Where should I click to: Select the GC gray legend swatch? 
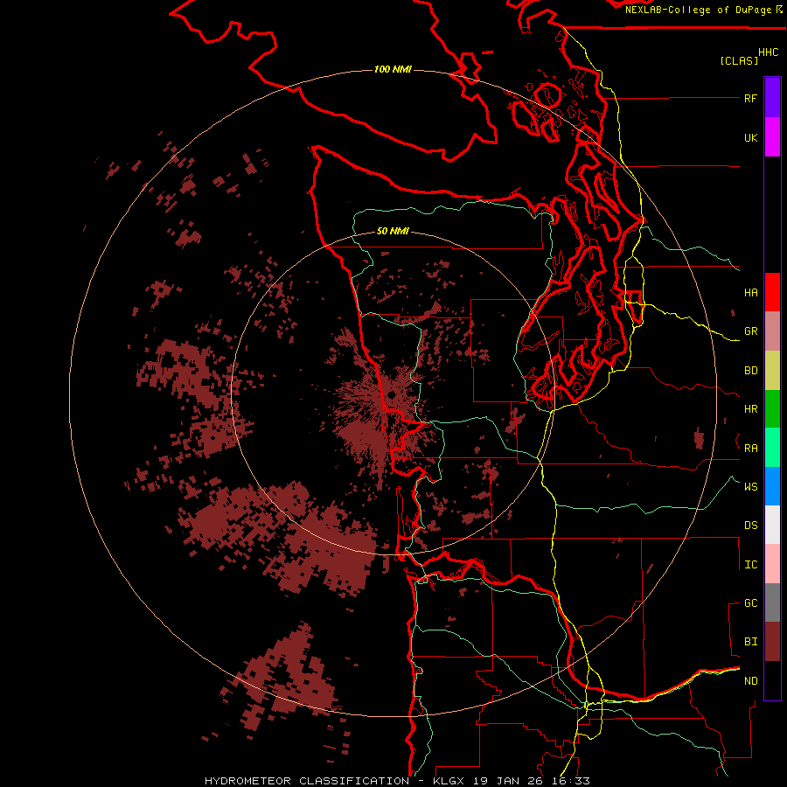pos(772,602)
